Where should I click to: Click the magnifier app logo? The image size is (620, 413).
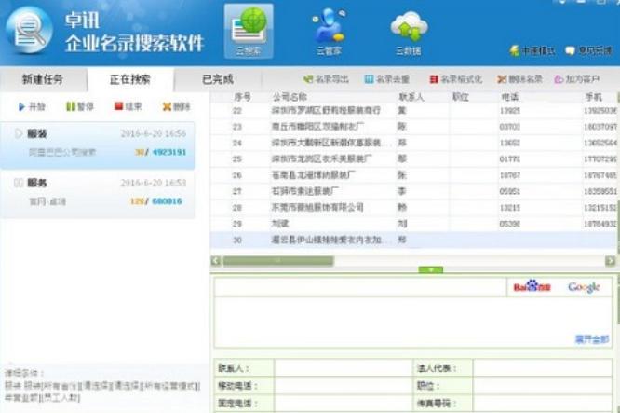(29, 30)
